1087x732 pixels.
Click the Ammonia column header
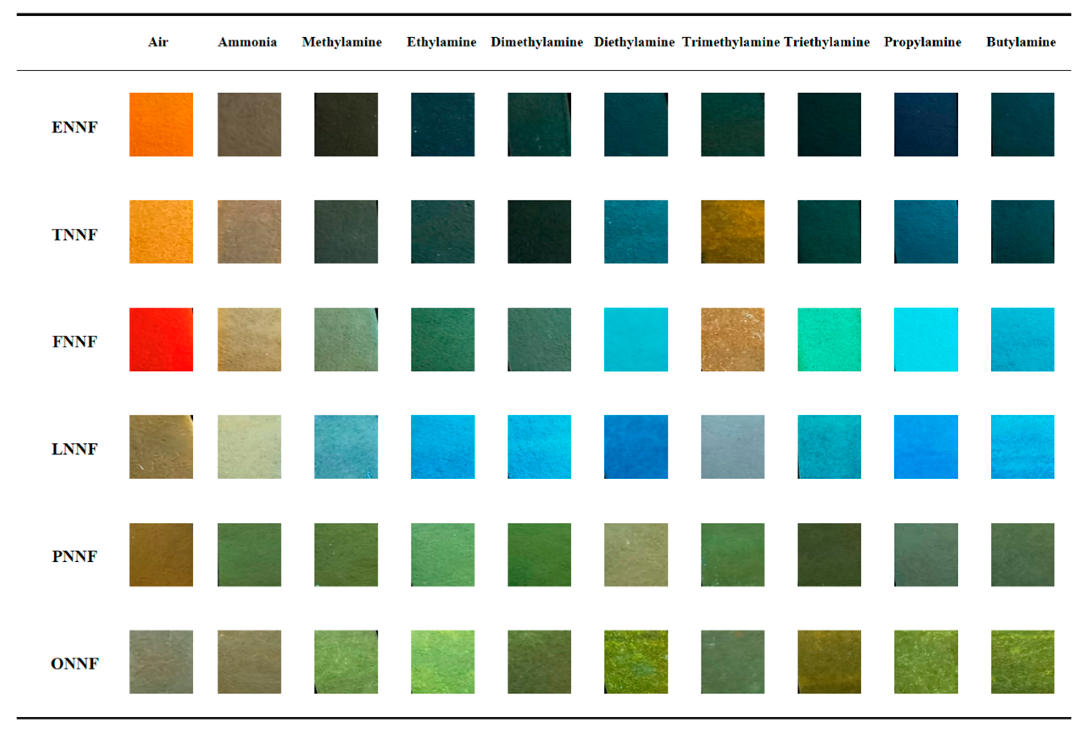coord(247,42)
